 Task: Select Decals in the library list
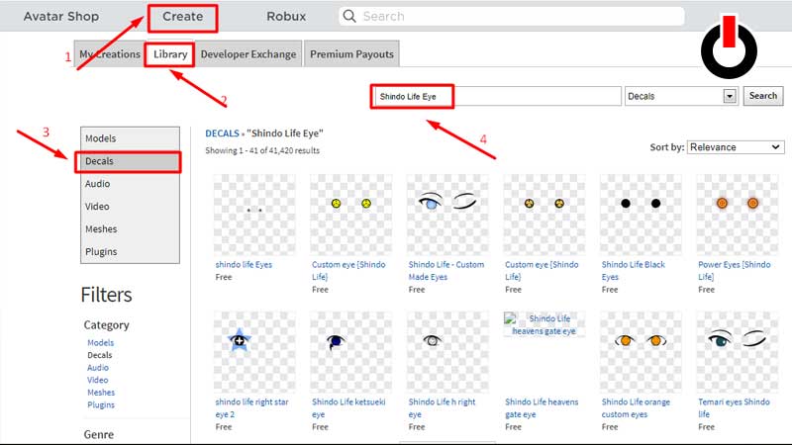point(130,161)
